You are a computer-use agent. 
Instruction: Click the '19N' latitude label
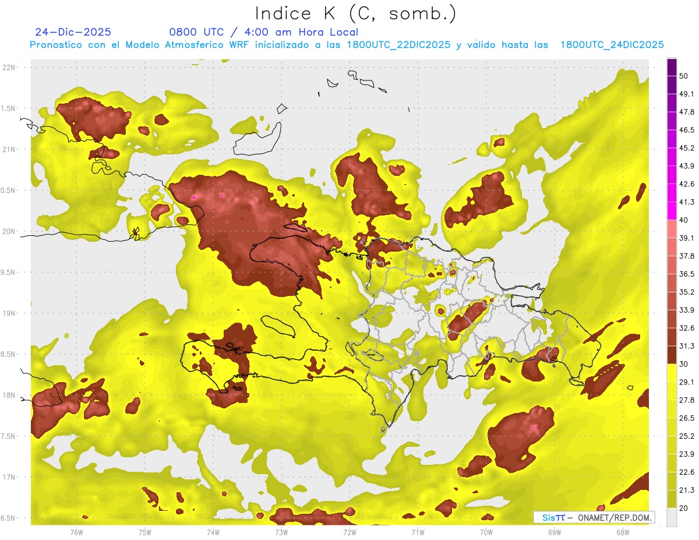pos(9,313)
